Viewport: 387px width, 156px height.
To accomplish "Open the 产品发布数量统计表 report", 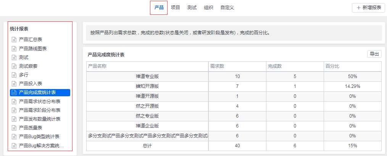I will [x=40, y=119].
